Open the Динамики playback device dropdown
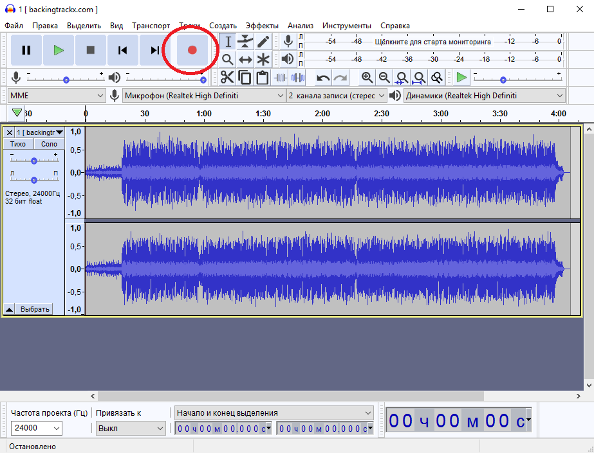Image resolution: width=594 pixels, height=453 pixels. (485, 96)
